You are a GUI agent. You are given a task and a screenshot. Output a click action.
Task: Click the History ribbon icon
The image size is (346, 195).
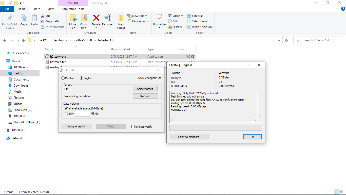[175, 27]
